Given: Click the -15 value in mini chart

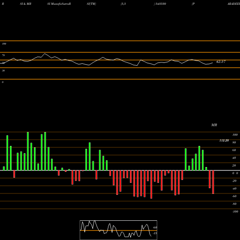Looking at the screenshot, I should pyautogui.click(x=155, y=233).
